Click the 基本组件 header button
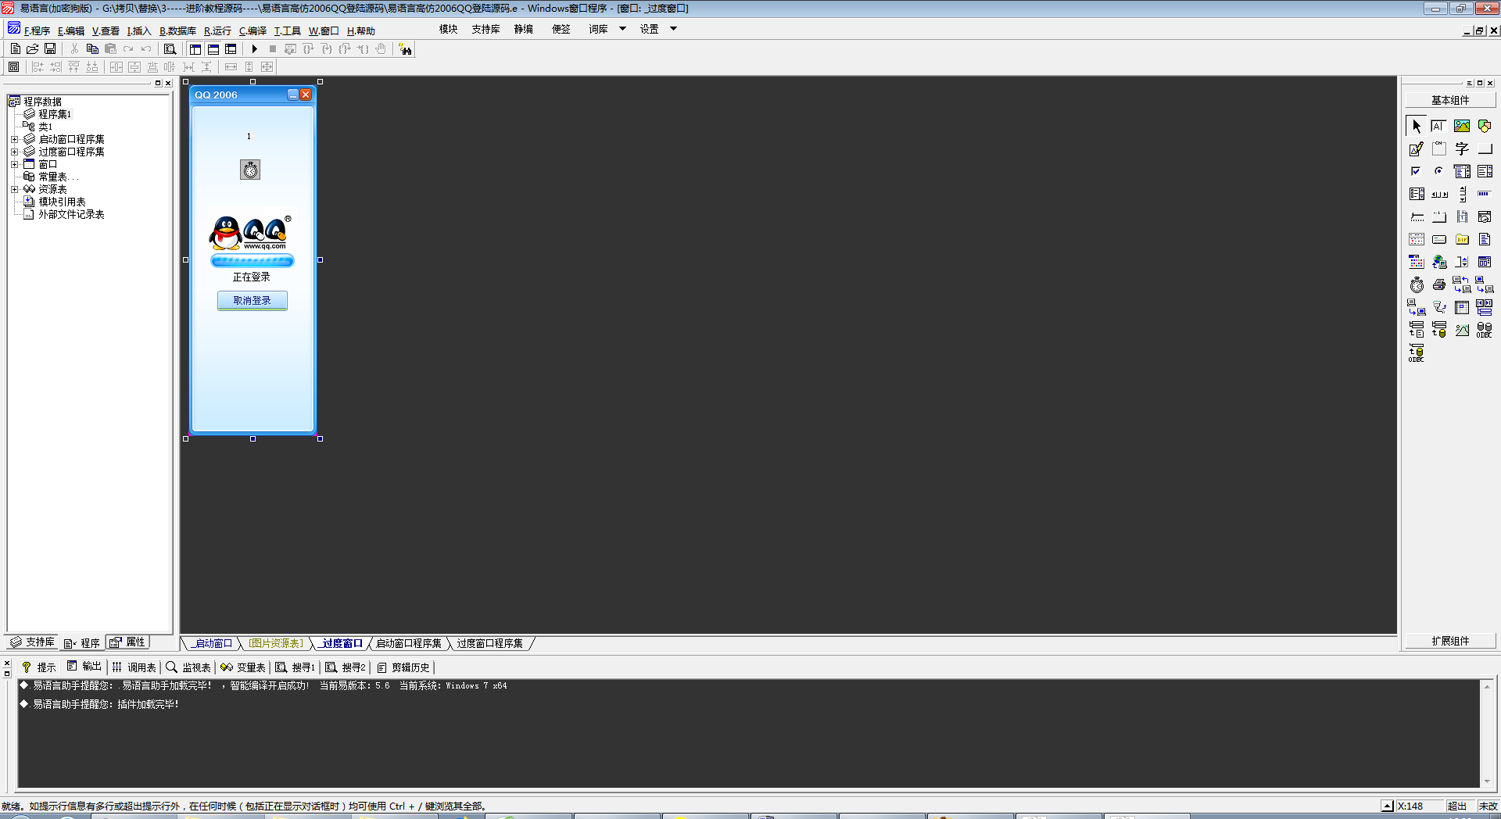The width and height of the screenshot is (1501, 819). click(x=1450, y=100)
